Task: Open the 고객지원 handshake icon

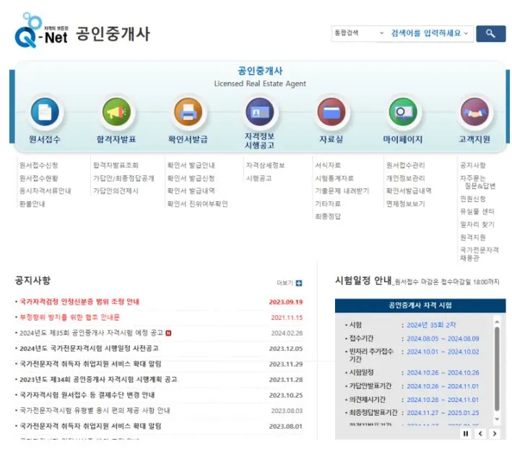Action: [474, 112]
